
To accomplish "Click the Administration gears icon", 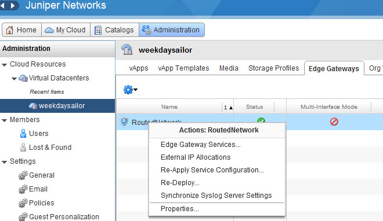I will pyautogui.click(x=147, y=30).
